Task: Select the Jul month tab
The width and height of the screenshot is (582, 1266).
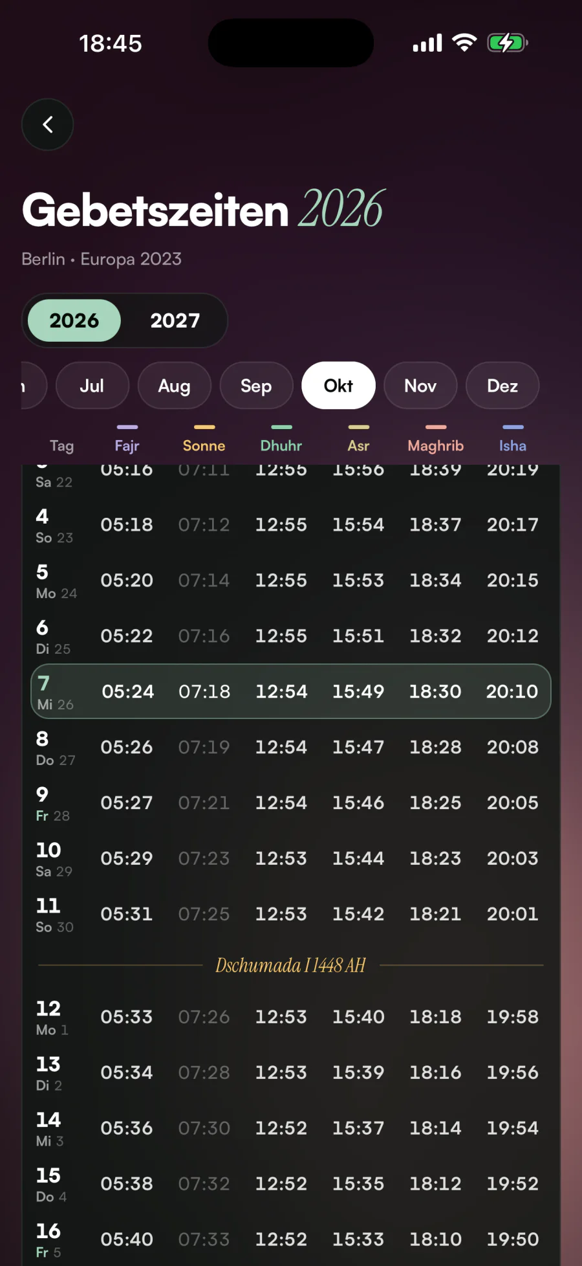Action: click(92, 386)
